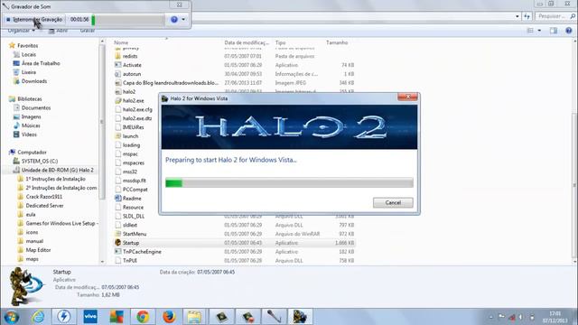Select StartMenu WinRAR archive icon

click(x=118, y=234)
